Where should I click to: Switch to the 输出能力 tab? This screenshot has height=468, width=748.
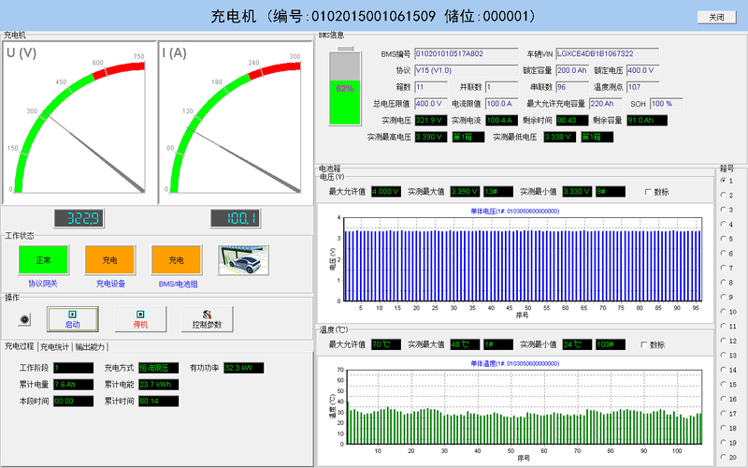click(x=90, y=346)
